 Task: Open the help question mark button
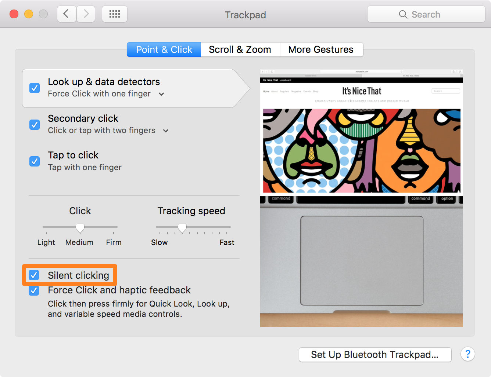pyautogui.click(x=467, y=354)
